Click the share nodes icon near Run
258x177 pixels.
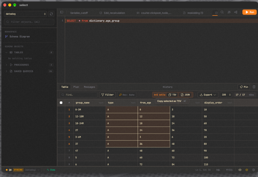[x=236, y=12]
